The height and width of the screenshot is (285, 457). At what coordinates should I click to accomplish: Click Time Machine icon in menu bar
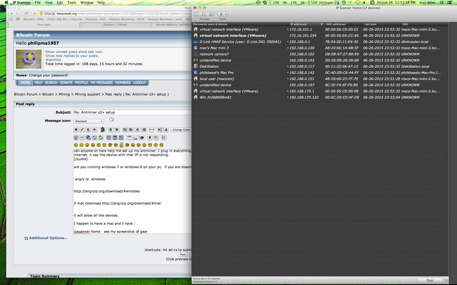(x=344, y=2)
